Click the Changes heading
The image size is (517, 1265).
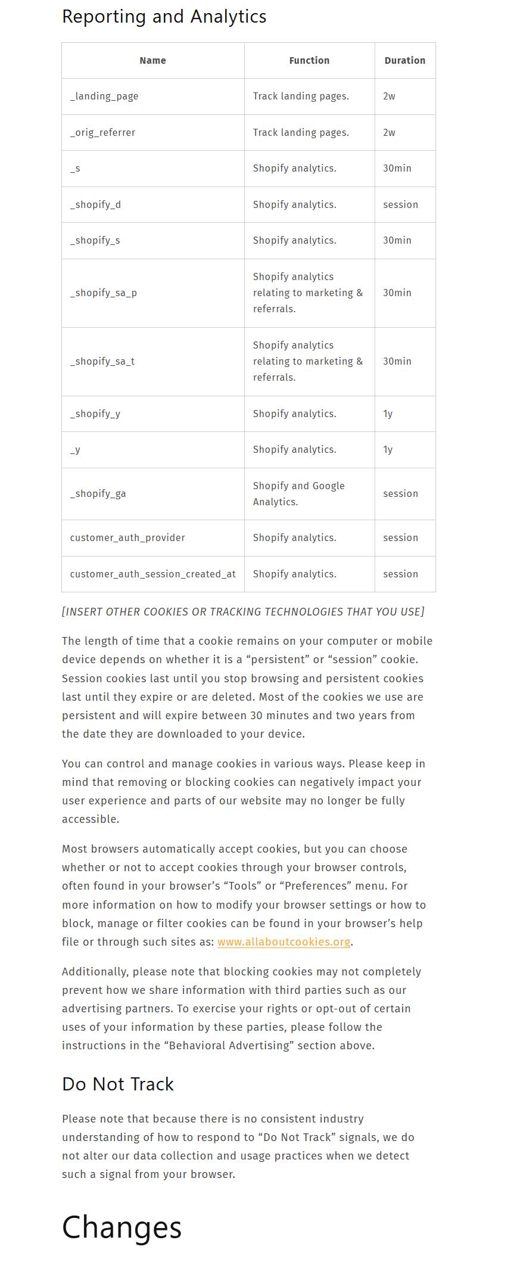click(x=122, y=1227)
